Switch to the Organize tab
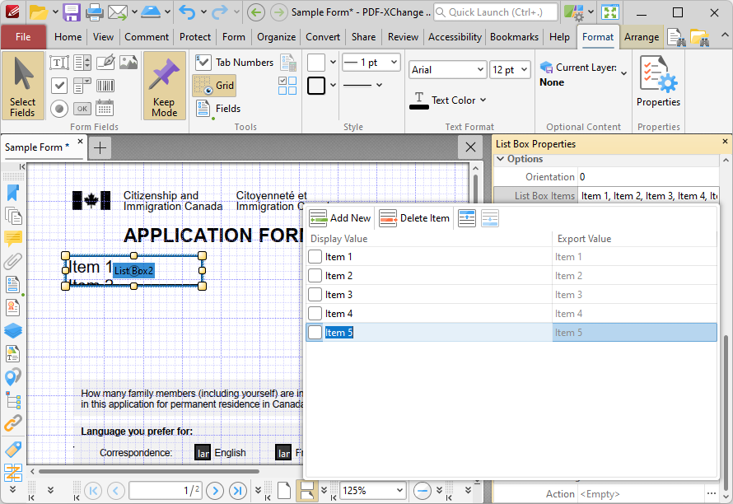The image size is (733, 504). click(276, 37)
